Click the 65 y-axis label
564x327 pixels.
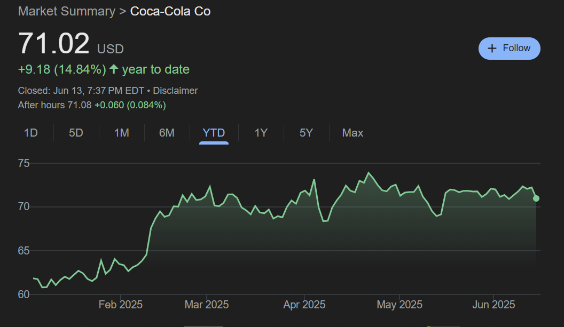click(x=23, y=251)
